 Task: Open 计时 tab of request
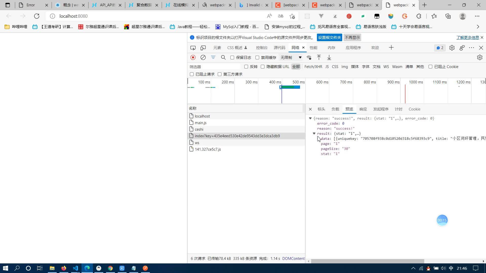(398, 109)
